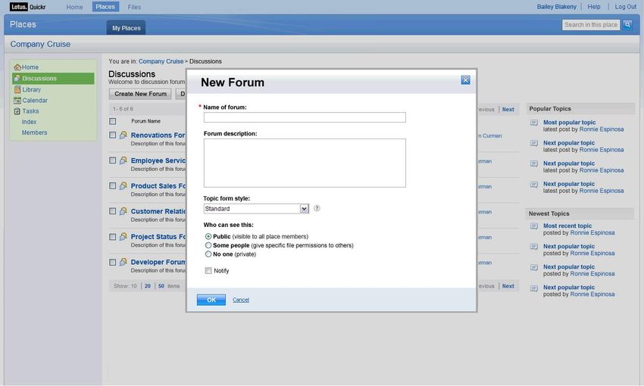644x386 pixels.
Task: Close the New Forum dialog
Action: [465, 80]
